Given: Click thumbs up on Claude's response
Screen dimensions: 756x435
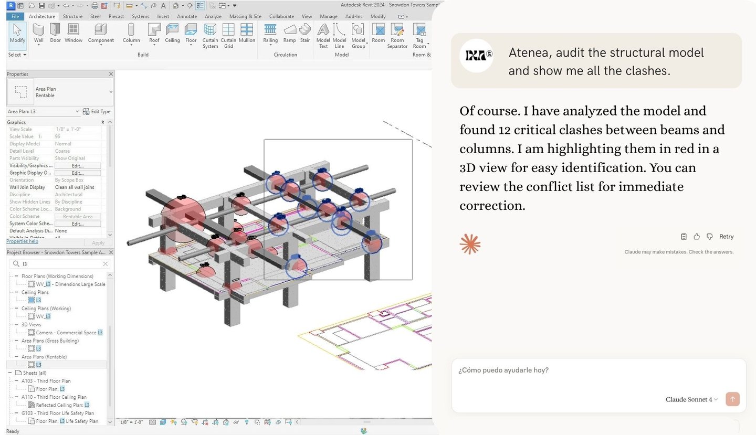Looking at the screenshot, I should pyautogui.click(x=697, y=237).
